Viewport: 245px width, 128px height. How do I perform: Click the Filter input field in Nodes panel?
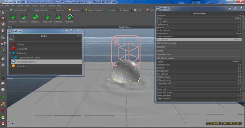click(48, 40)
